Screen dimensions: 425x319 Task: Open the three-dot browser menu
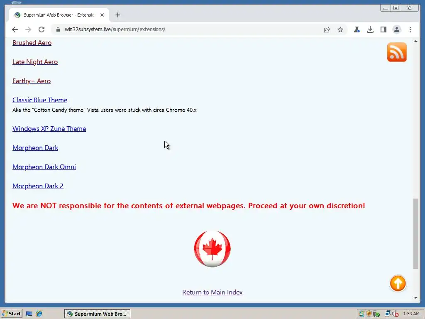410,29
